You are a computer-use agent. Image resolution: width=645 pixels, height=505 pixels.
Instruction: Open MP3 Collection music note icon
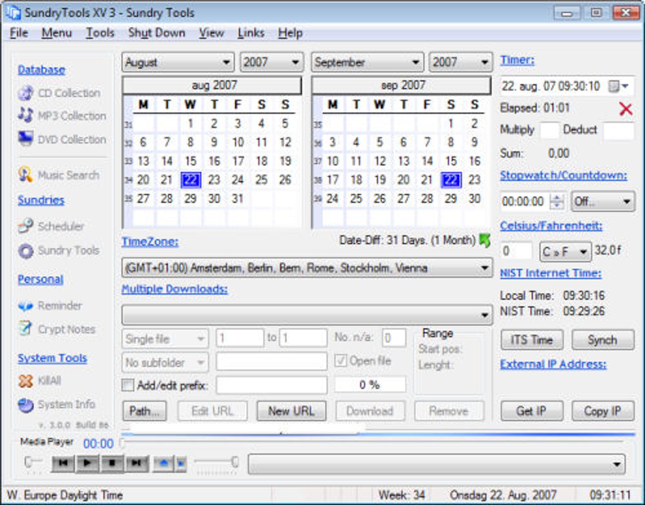[26, 115]
